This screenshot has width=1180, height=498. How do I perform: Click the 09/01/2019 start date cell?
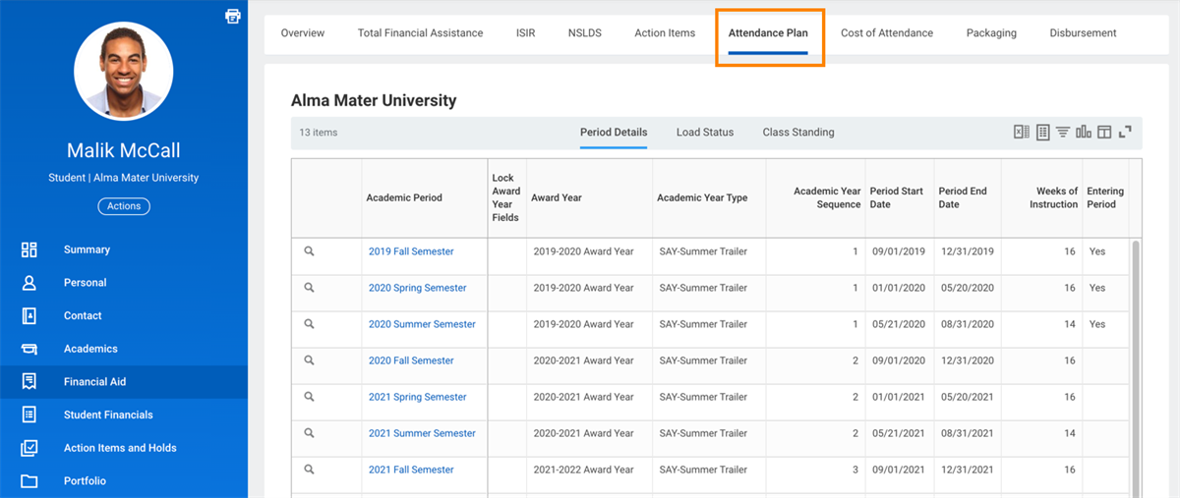899,251
